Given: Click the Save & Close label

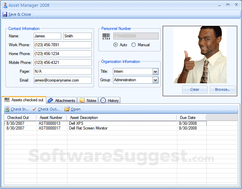Looking at the screenshot, I should coord(20,14).
